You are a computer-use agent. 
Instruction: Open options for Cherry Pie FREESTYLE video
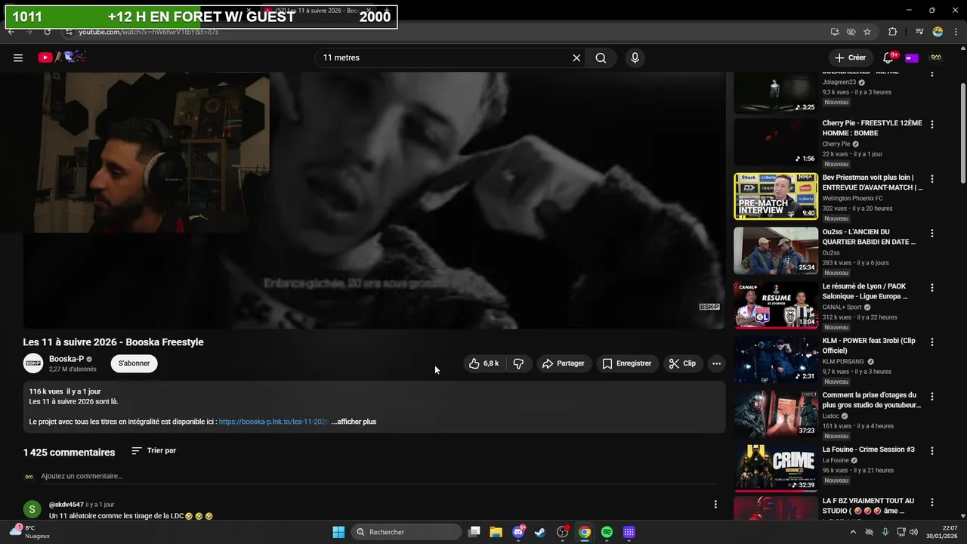932,124
